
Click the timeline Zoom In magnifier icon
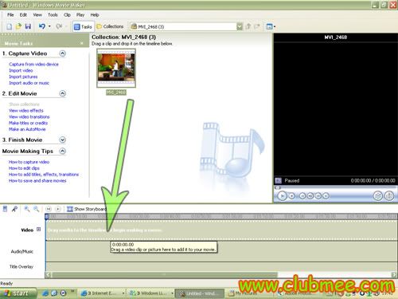(x=27, y=209)
